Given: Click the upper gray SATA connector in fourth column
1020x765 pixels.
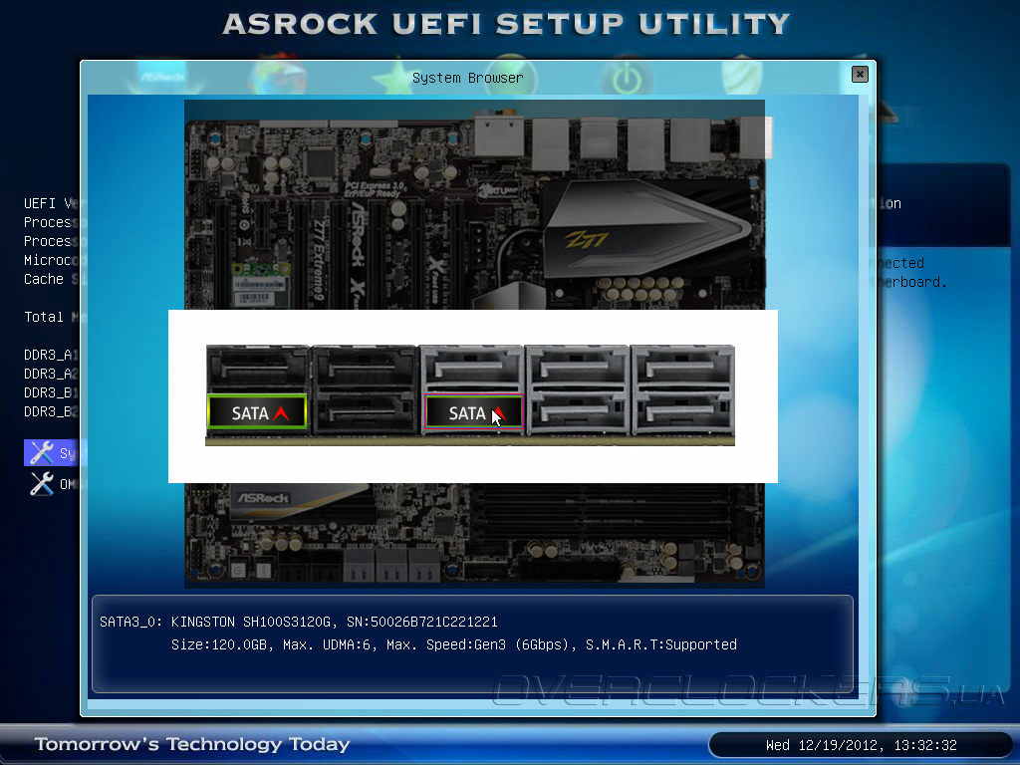Looking at the screenshot, I should coord(577,369).
